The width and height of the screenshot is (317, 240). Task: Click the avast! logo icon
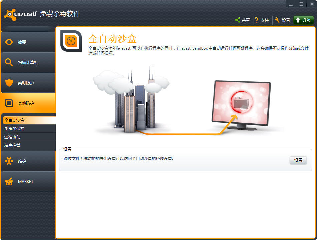click(10, 15)
